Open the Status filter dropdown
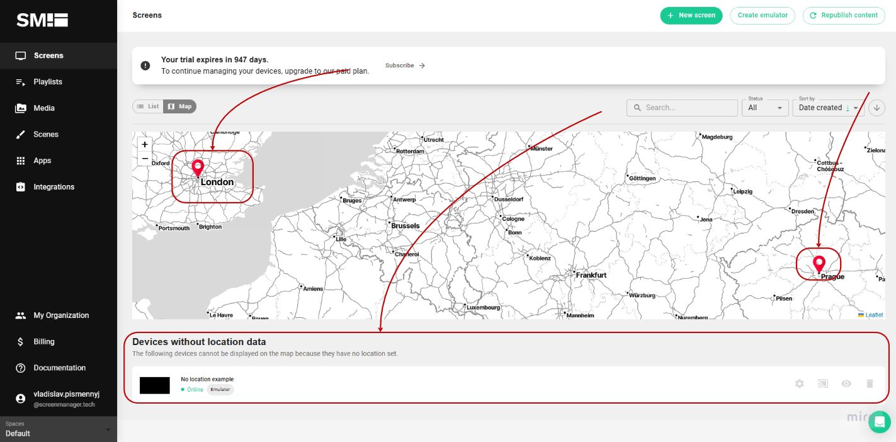Image resolution: width=896 pixels, height=442 pixels. [765, 108]
